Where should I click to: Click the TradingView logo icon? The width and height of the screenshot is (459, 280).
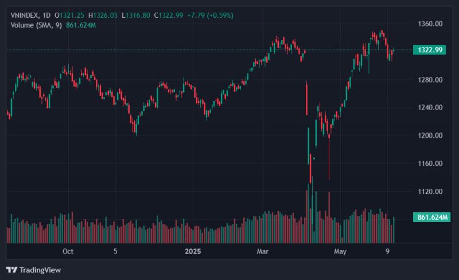[x=11, y=270]
